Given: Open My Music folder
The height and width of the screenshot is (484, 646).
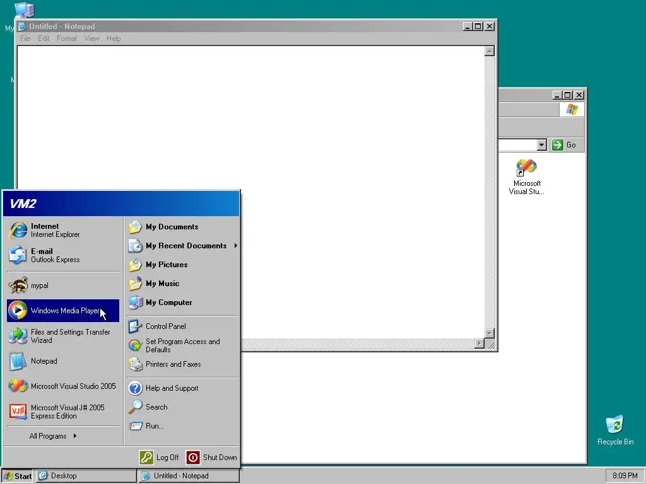Looking at the screenshot, I should tap(183, 284).
